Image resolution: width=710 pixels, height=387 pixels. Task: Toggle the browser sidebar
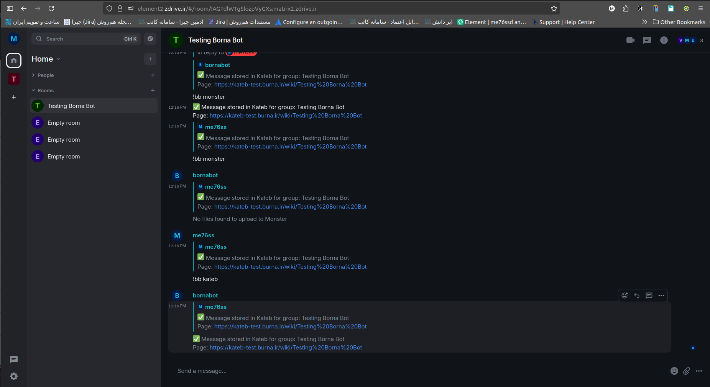[x=10, y=8]
